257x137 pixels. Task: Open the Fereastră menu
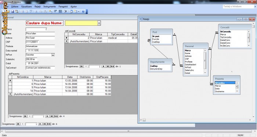[63, 7]
